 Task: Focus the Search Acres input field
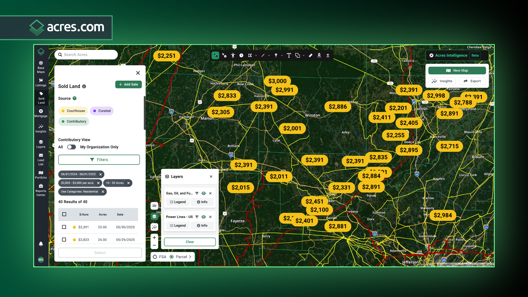[86, 55]
